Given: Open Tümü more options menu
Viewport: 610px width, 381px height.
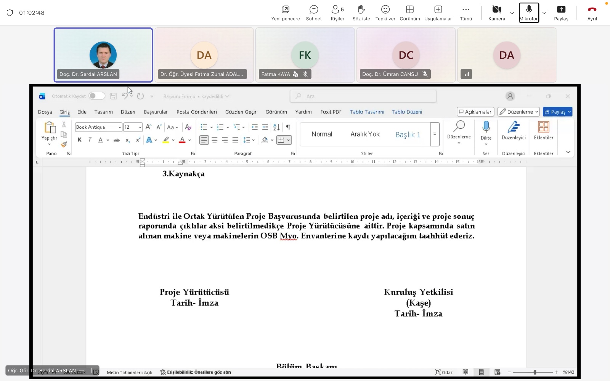Looking at the screenshot, I should 466,13.
